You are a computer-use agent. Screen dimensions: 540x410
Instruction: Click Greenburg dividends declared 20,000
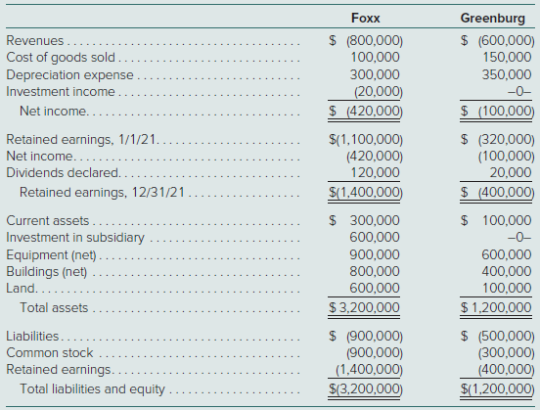click(x=511, y=172)
